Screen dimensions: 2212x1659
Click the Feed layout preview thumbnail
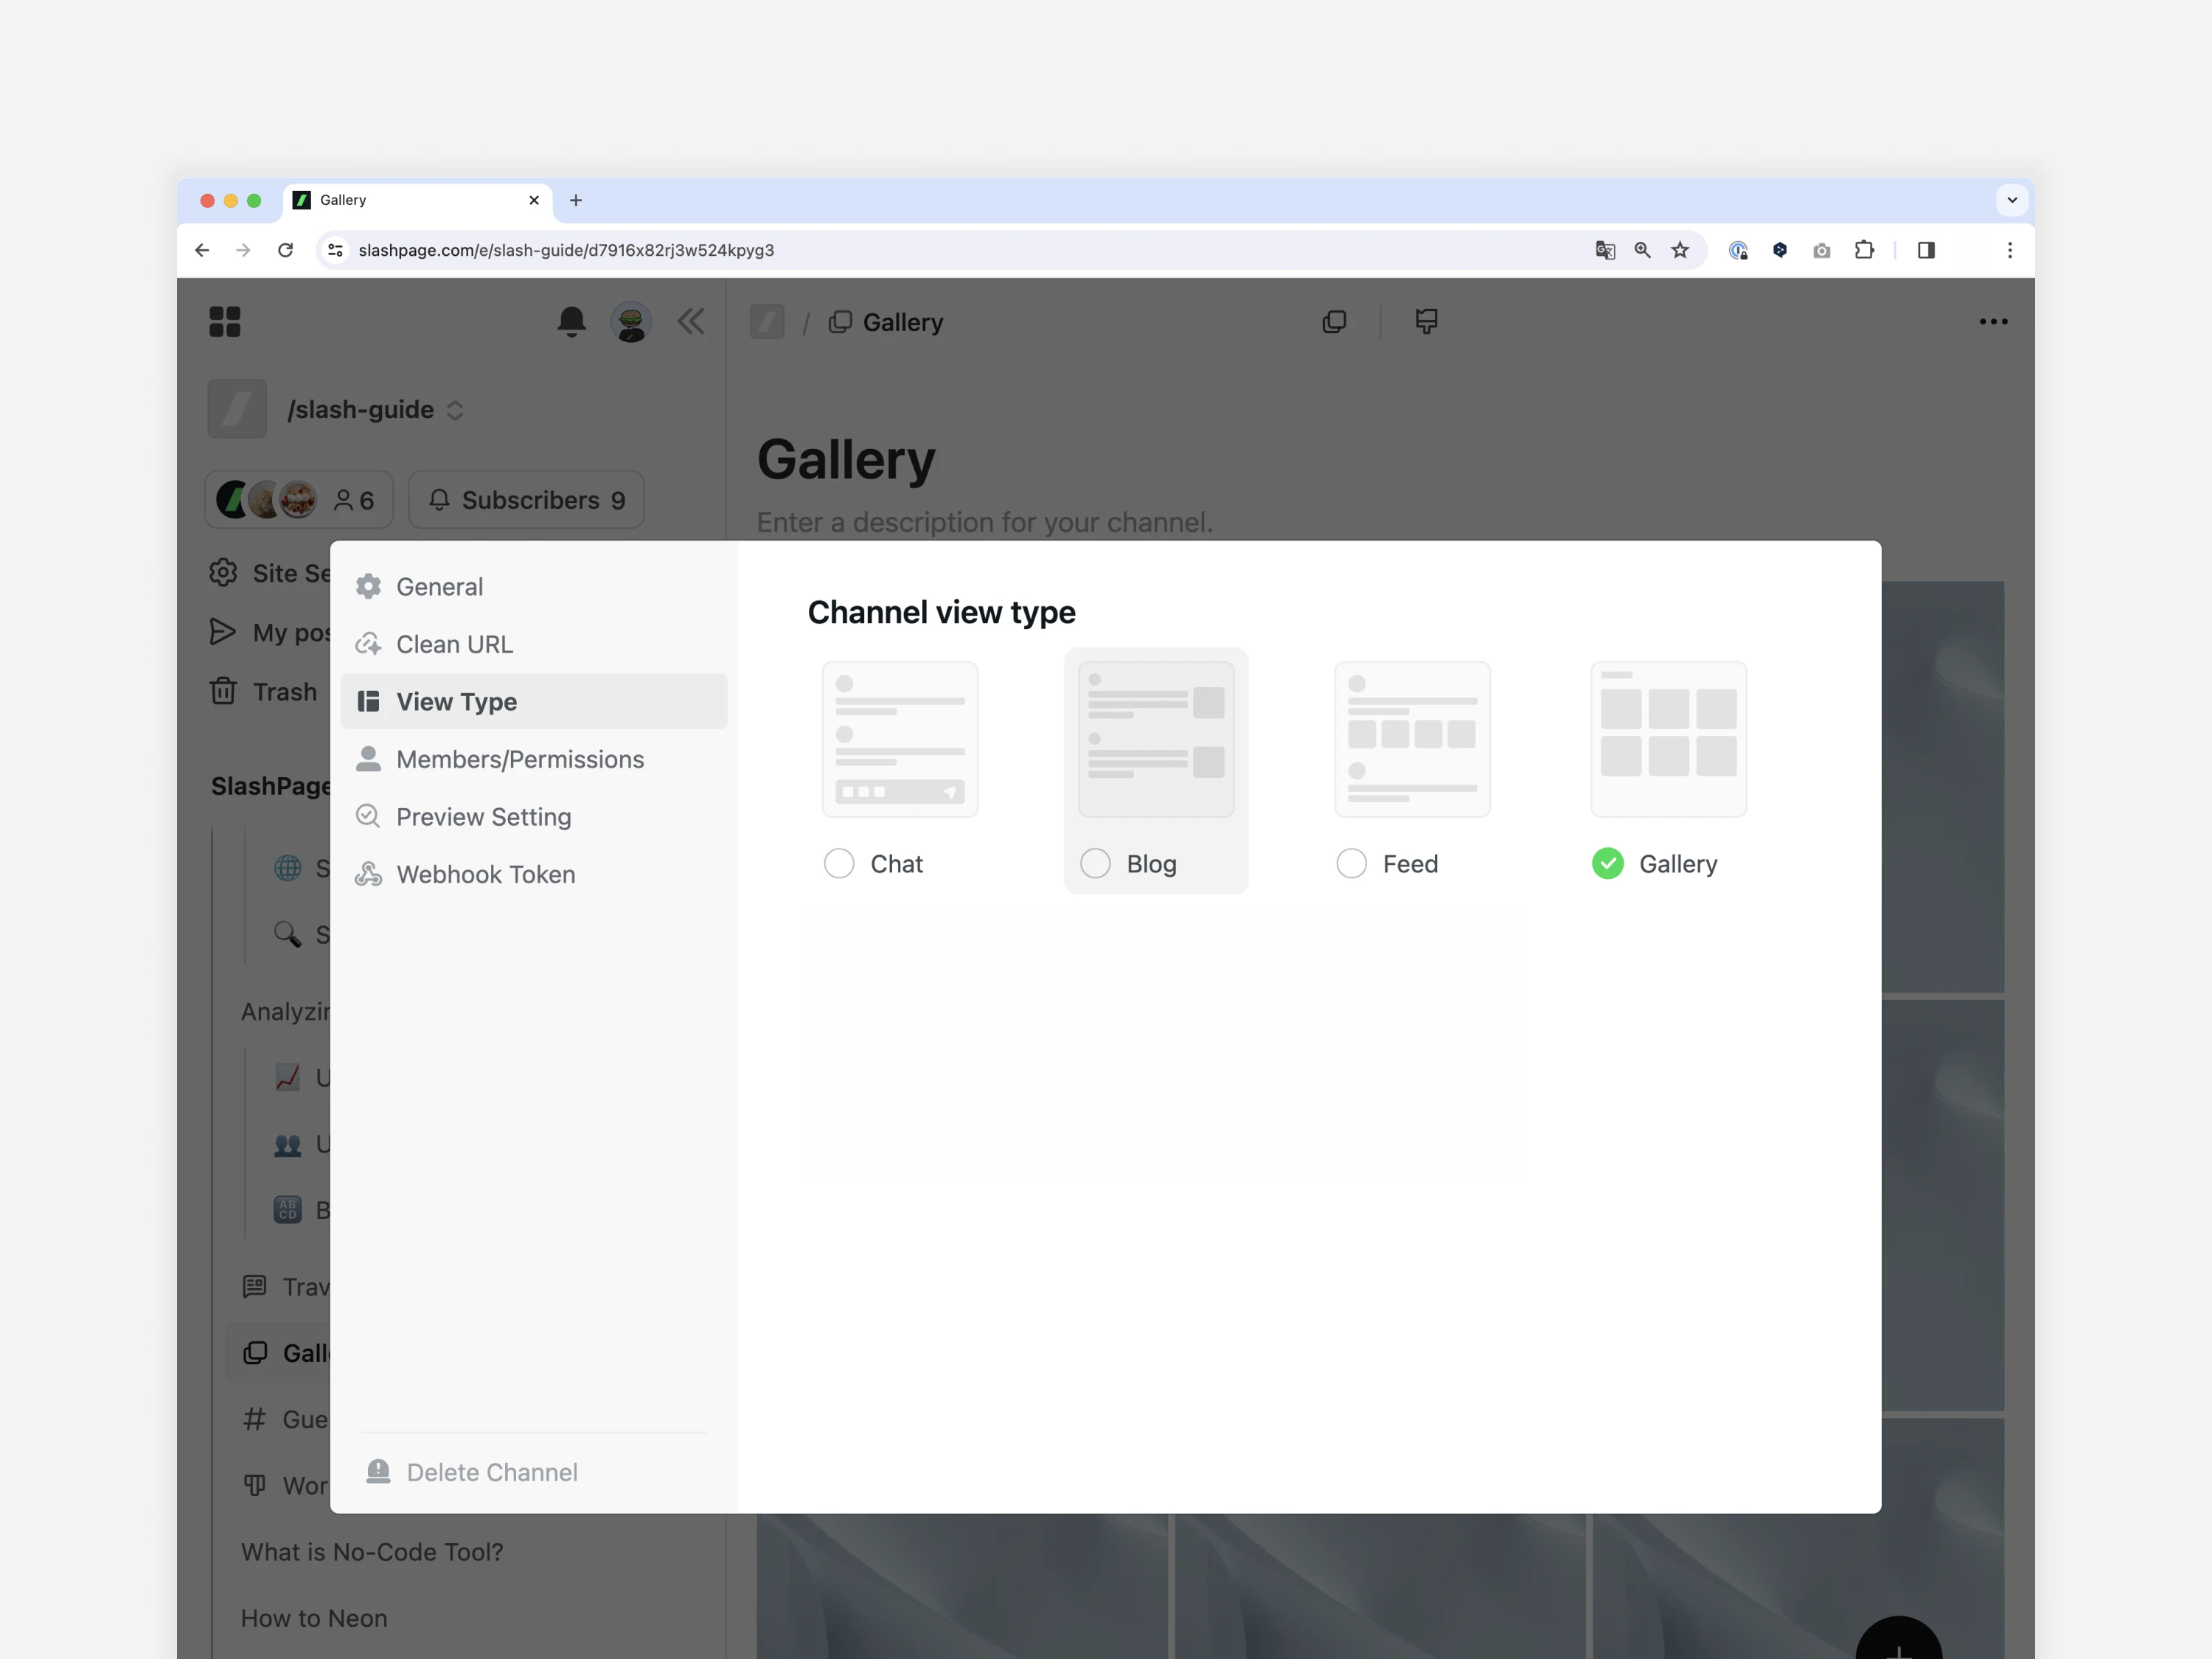(x=1412, y=739)
